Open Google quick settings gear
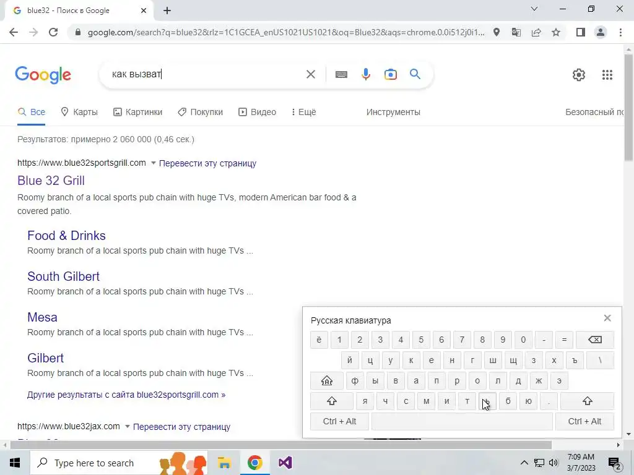634x475 pixels. 579,75
